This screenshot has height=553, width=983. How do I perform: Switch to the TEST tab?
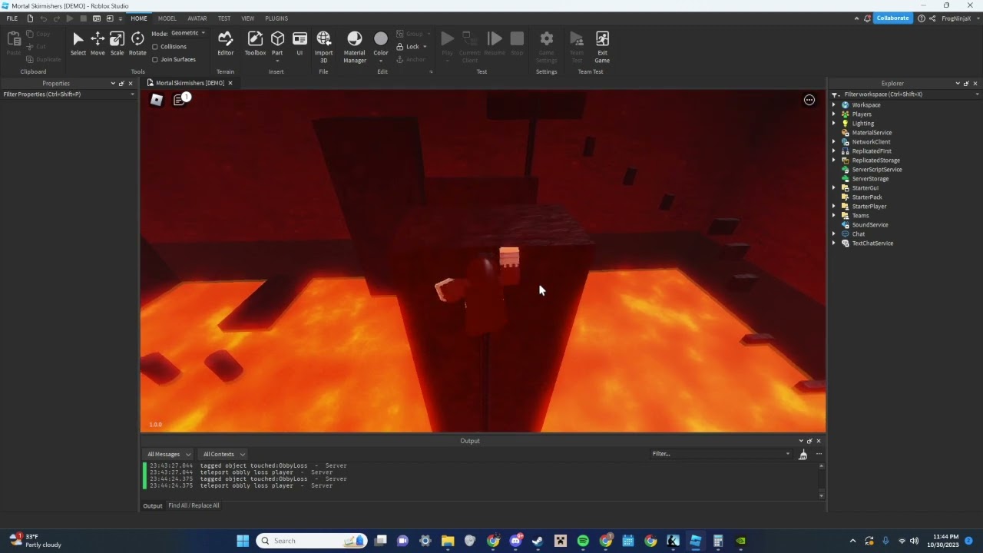224,18
